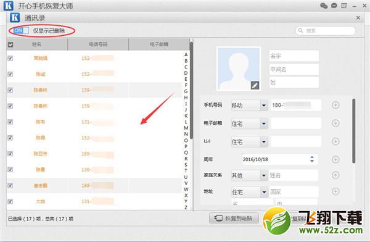The image size is (370, 242).
Task: Open the 其他 dropdown for 家庭关系
Action: (x=249, y=175)
